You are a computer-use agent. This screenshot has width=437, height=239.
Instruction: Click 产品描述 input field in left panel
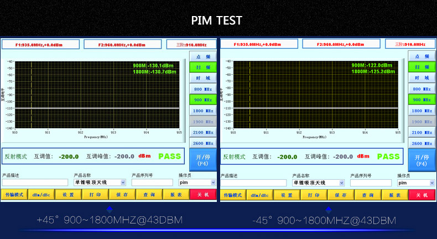[34, 182]
